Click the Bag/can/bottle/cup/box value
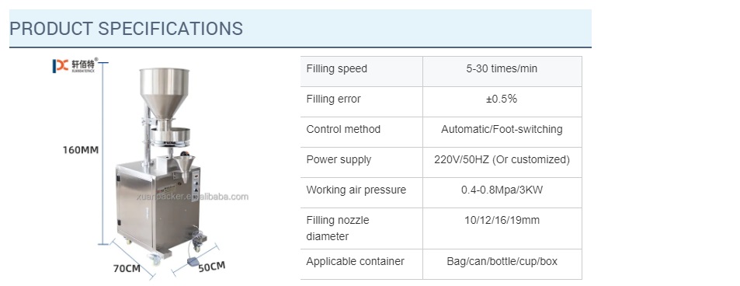 click(x=502, y=261)
